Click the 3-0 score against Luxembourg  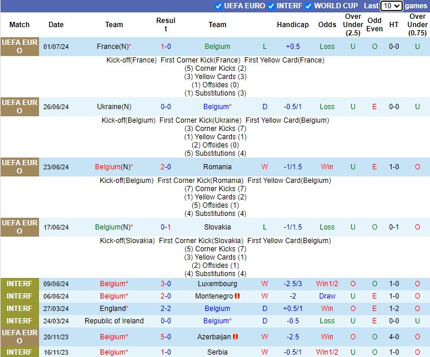(166, 284)
